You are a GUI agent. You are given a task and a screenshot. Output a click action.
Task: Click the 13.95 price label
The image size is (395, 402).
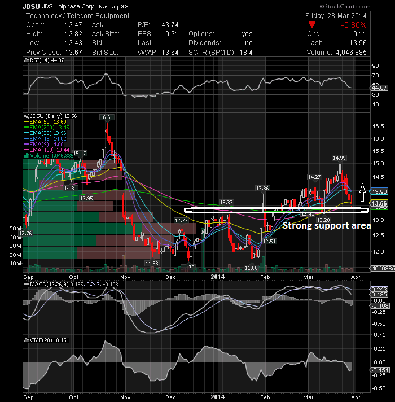86,198
